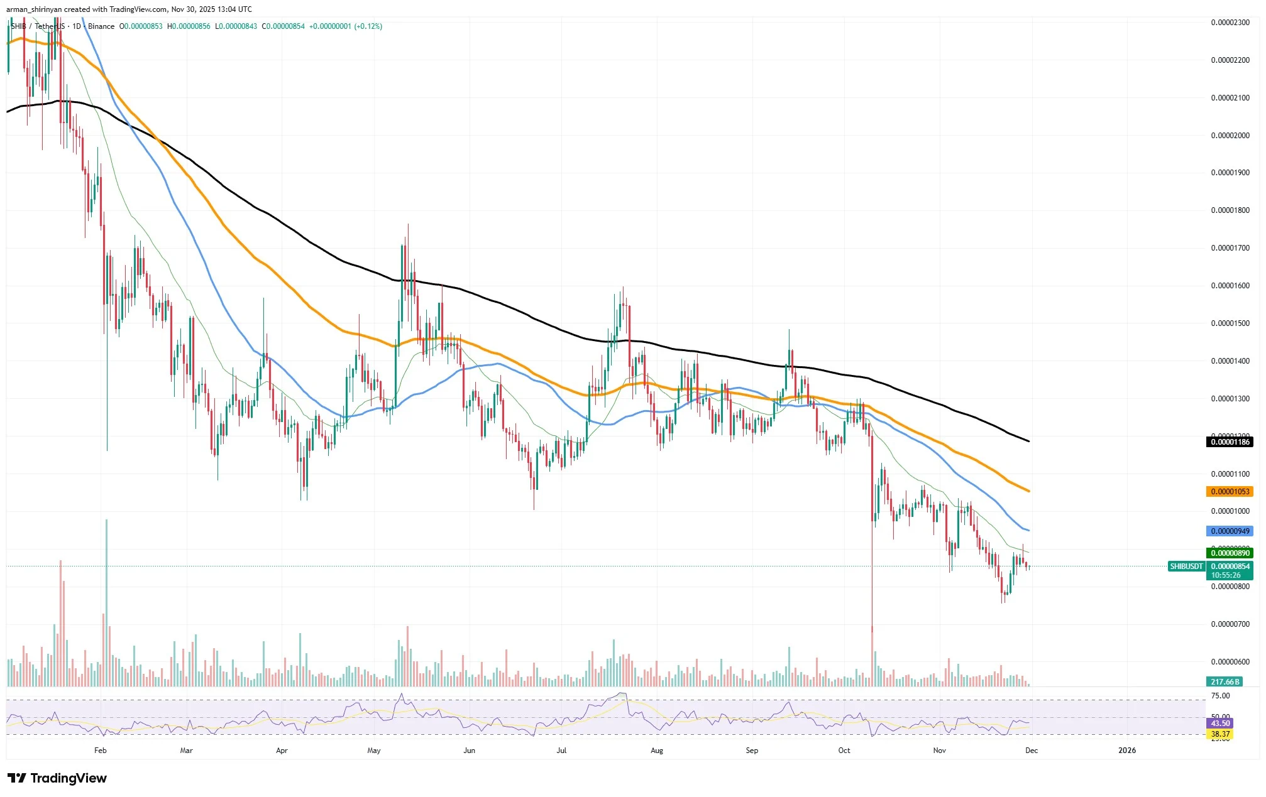The image size is (1266, 797).
Task: Click the 2026 label on time axis
Action: point(1127,751)
